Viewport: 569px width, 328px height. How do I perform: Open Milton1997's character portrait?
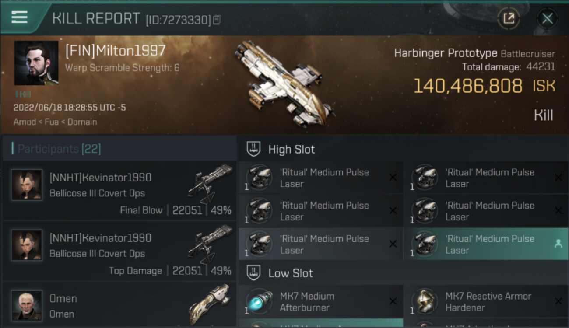click(36, 63)
